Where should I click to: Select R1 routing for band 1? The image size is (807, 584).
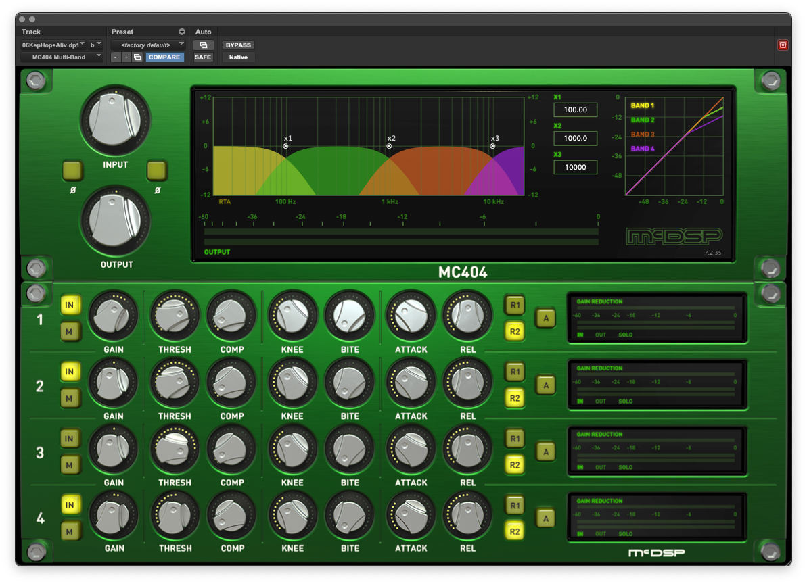pos(514,306)
